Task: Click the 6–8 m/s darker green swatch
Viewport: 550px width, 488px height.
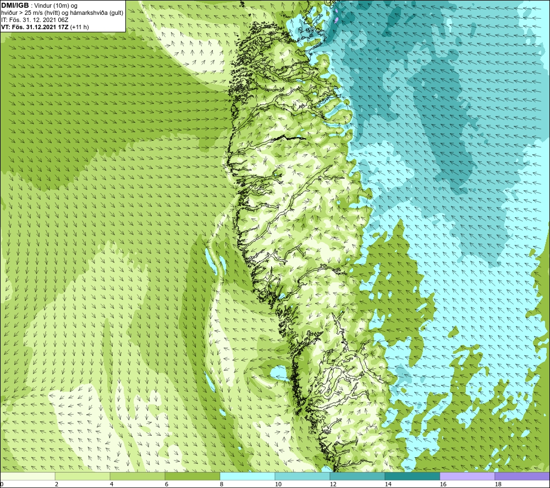Action: point(192,476)
